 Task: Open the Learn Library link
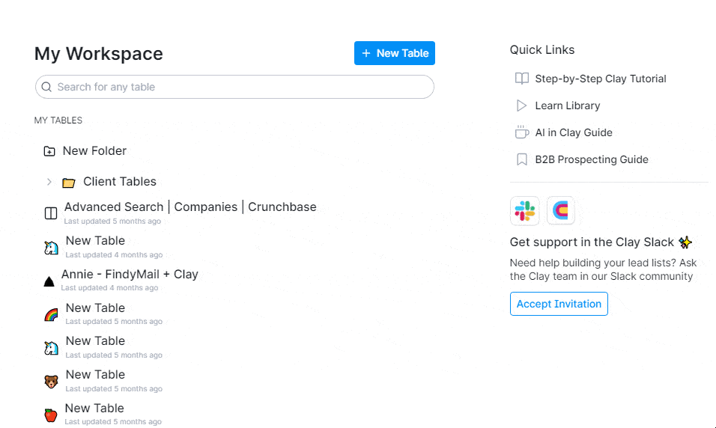coord(568,106)
